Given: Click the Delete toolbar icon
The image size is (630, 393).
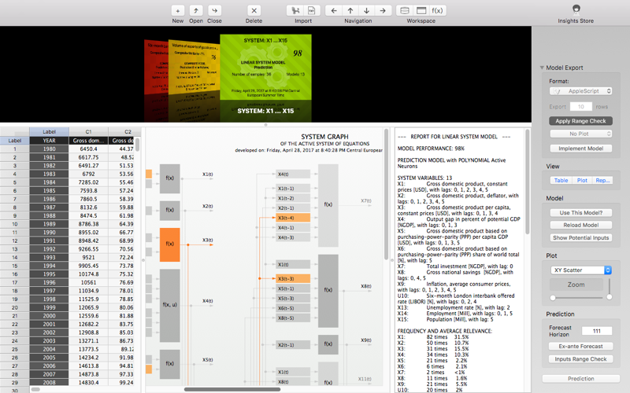Looking at the screenshot, I should click(254, 11).
